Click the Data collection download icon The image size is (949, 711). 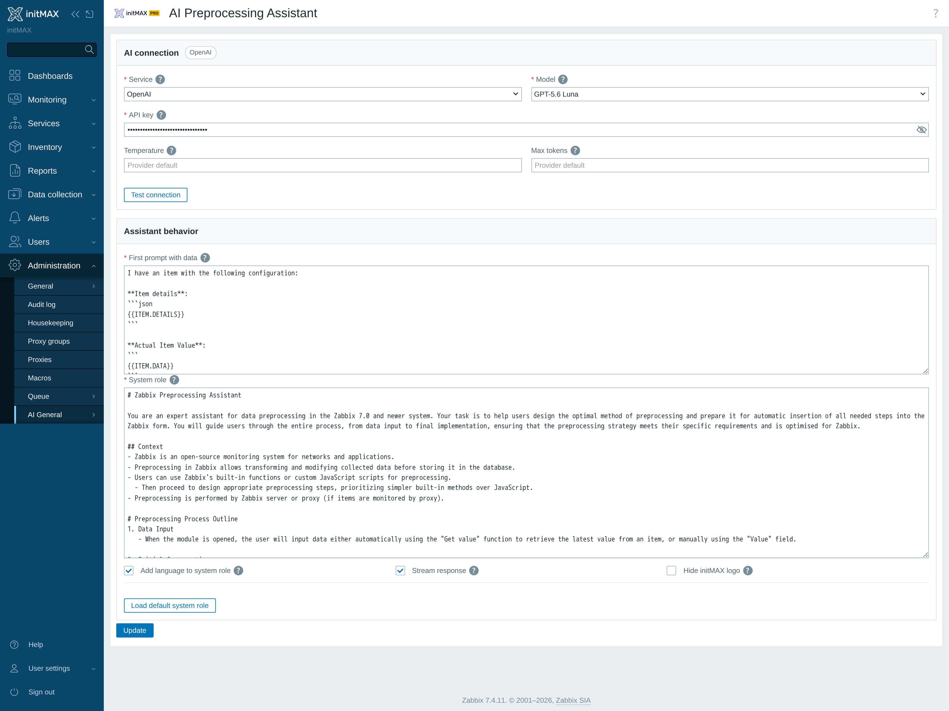click(x=15, y=194)
